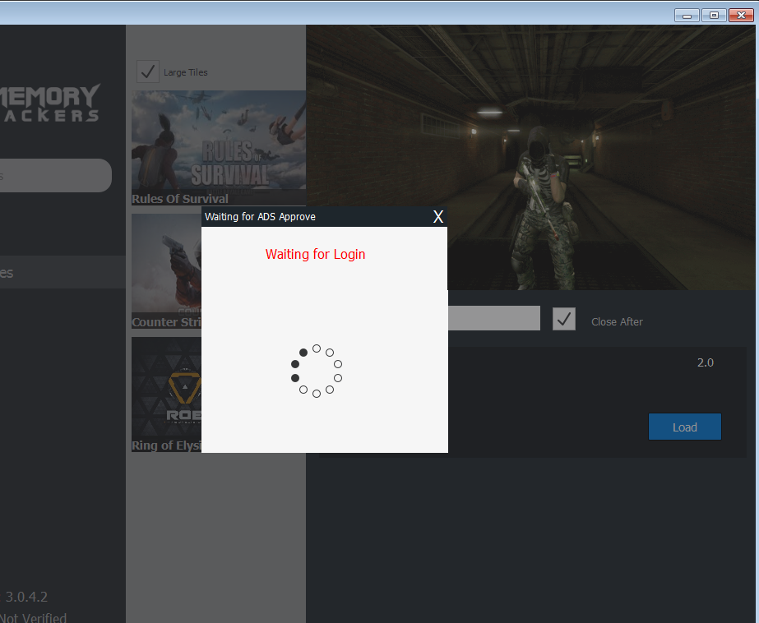Click the Waiting for ADS Approve title
Screen dimensions: 759x623
click(x=260, y=217)
